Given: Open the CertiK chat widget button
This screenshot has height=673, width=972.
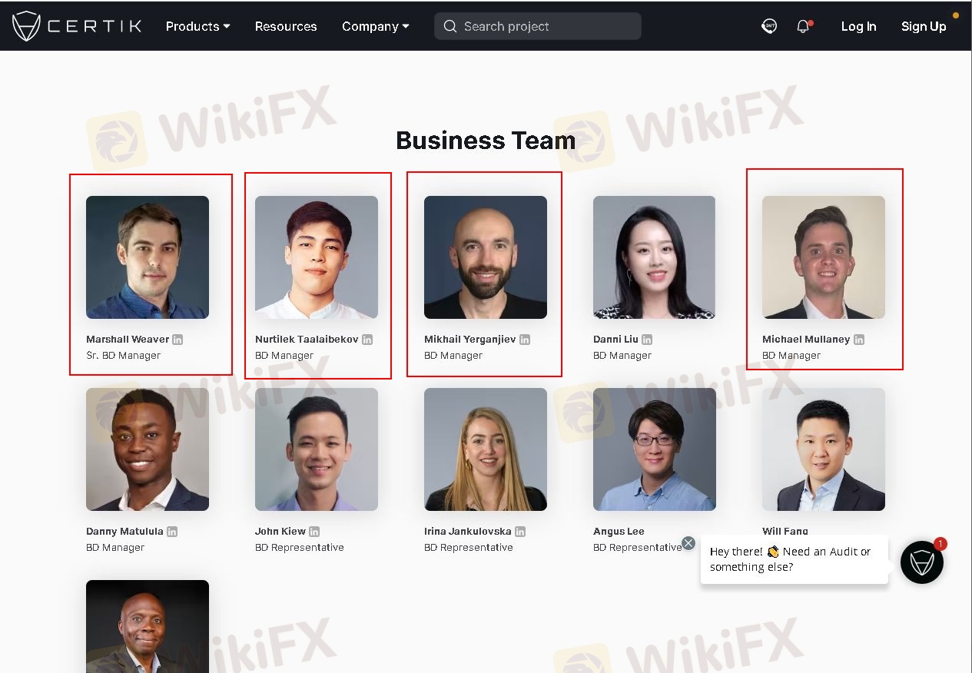Looking at the screenshot, I should pyautogui.click(x=922, y=562).
